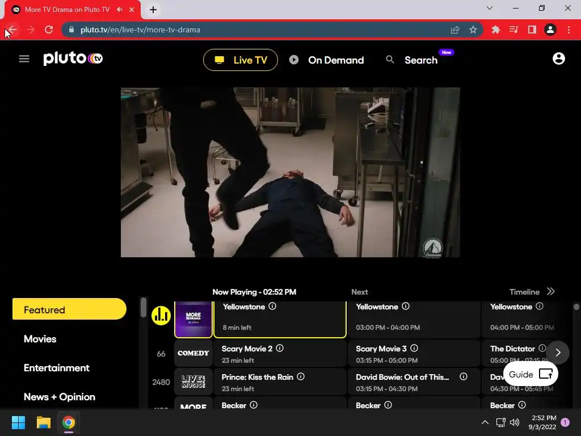The image size is (581, 436).
Task: Open Chrome tab search dropdown
Action: tap(490, 8)
